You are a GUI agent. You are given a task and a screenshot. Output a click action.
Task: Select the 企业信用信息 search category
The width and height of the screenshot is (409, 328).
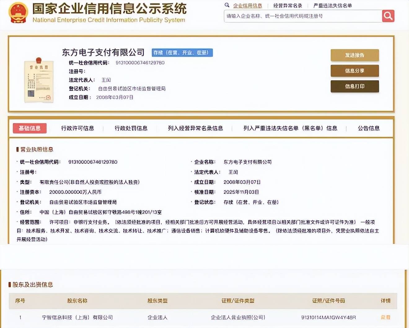(247, 6)
